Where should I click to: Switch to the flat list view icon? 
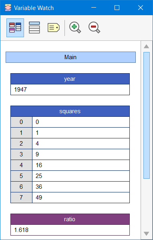click(34, 28)
